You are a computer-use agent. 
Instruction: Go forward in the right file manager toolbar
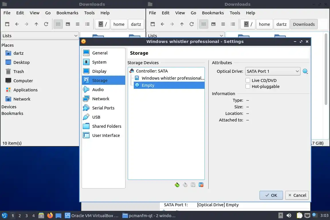[x=172, y=24]
